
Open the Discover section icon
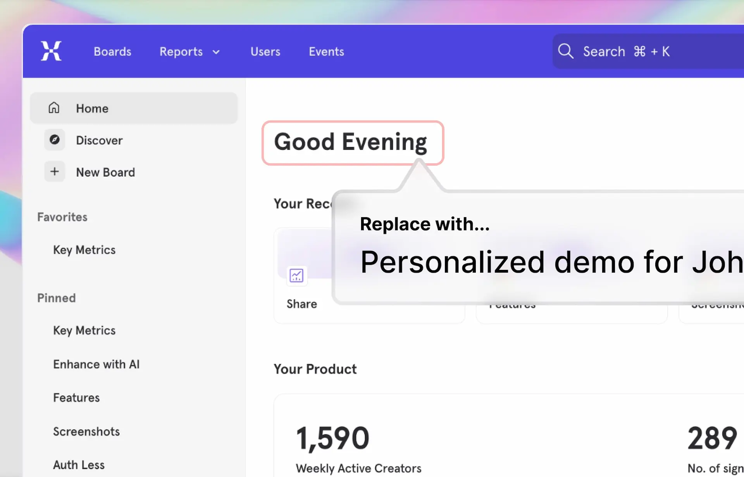[x=54, y=140]
